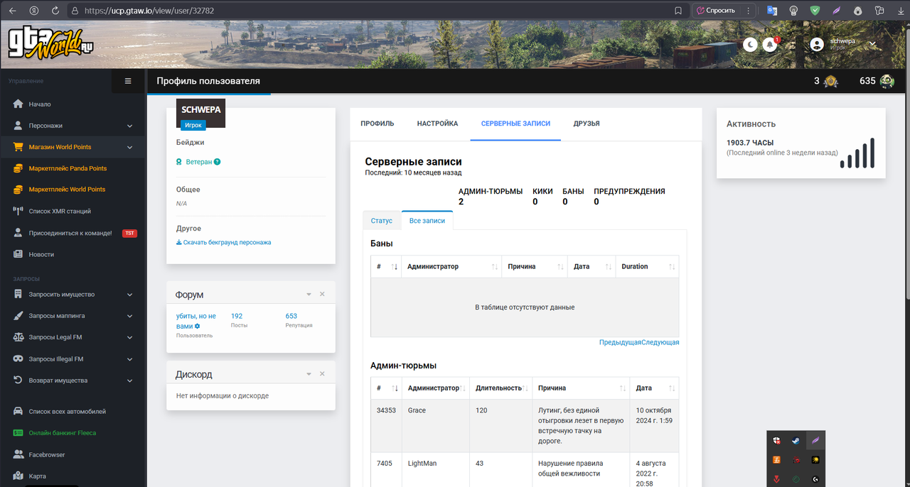Click the panda points icon next to 635

pyautogui.click(x=887, y=82)
